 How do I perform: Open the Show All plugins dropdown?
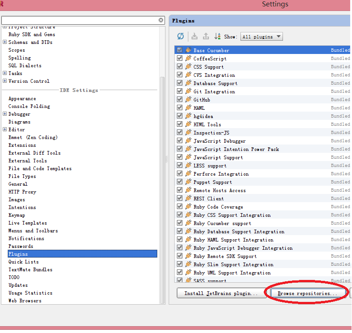pyautogui.click(x=261, y=37)
